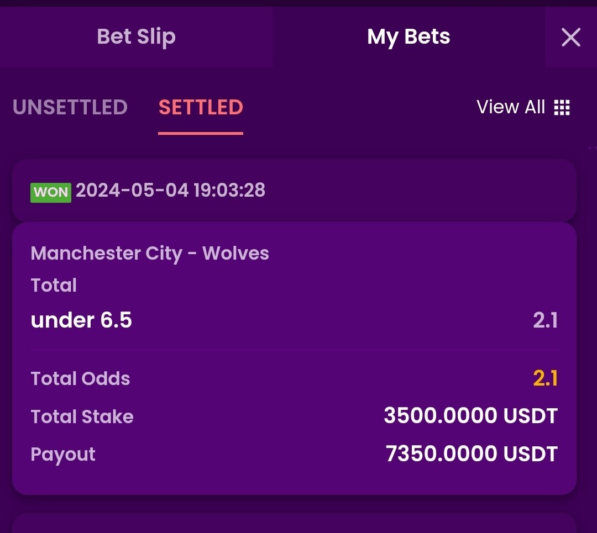Click the 3500.0000 USDT stake amount
This screenshot has height=533, width=597.
coord(470,415)
